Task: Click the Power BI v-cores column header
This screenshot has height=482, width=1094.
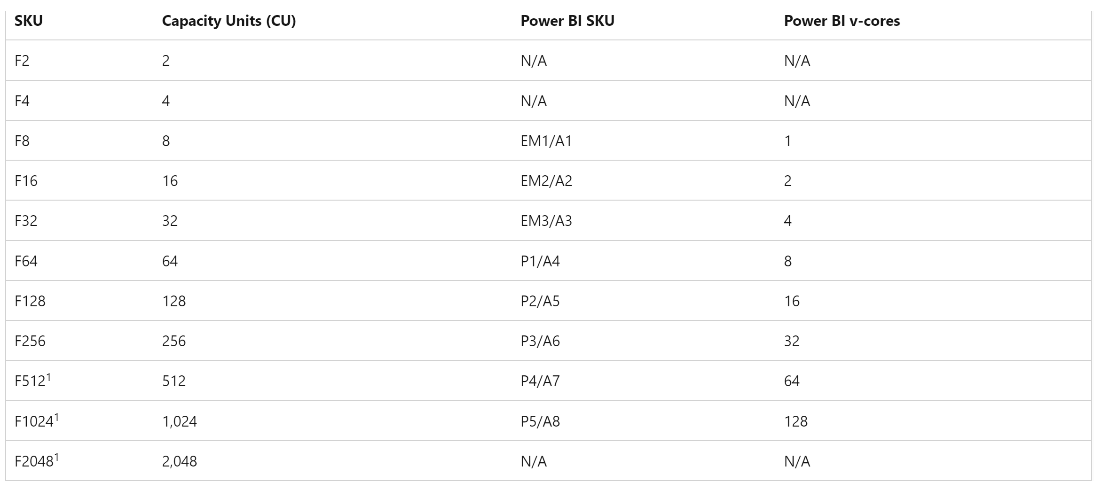Action: 842,21
